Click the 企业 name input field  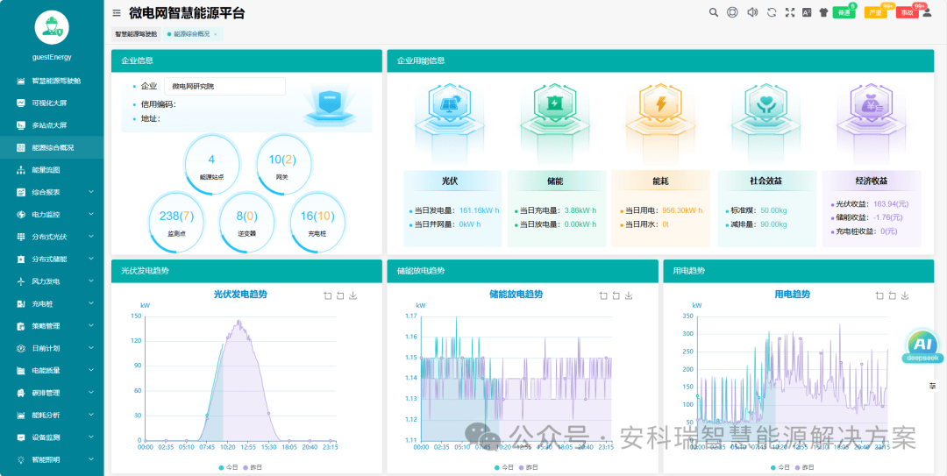[224, 86]
